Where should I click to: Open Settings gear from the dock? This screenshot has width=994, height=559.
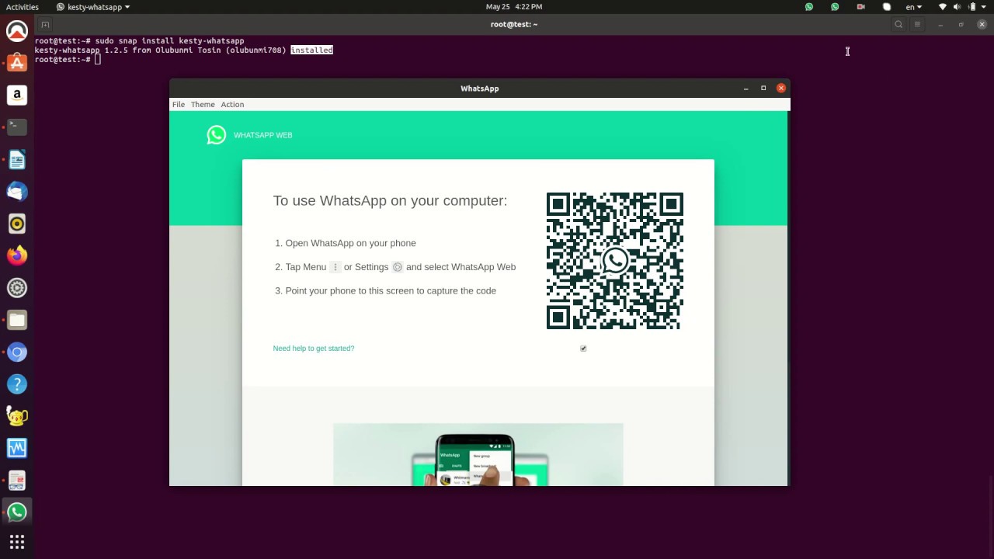tap(17, 288)
